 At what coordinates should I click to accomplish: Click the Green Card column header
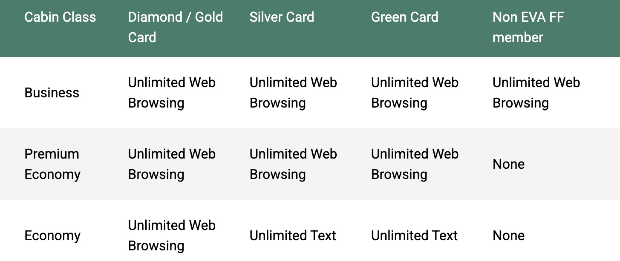[x=404, y=17]
